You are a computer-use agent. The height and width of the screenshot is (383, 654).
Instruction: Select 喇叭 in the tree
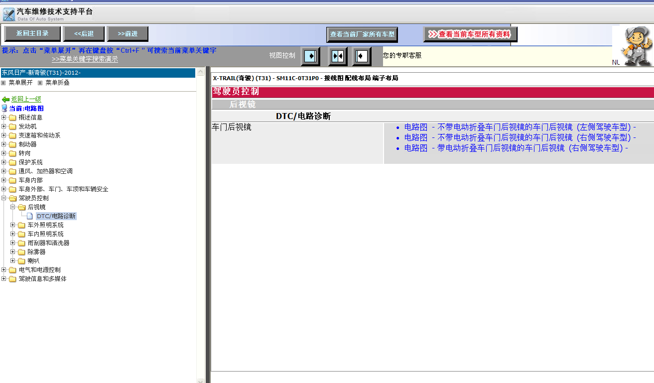(x=33, y=261)
